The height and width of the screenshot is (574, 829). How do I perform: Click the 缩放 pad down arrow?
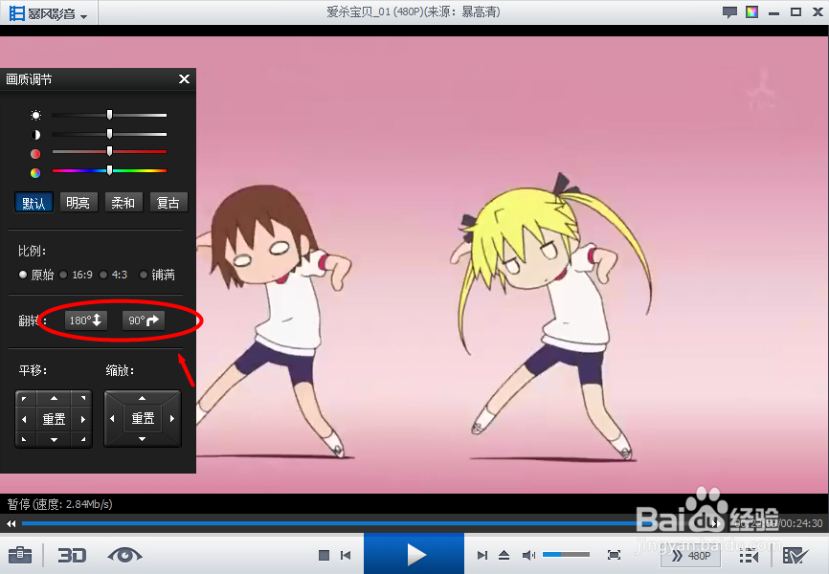(x=143, y=439)
